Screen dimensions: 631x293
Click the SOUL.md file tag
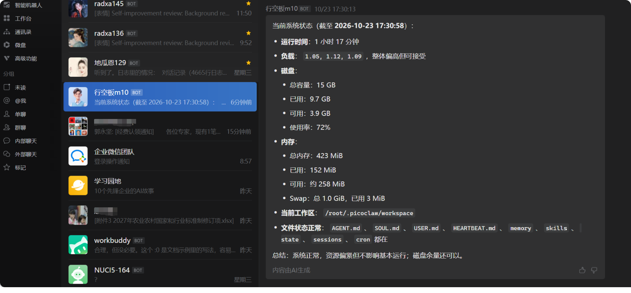(387, 228)
